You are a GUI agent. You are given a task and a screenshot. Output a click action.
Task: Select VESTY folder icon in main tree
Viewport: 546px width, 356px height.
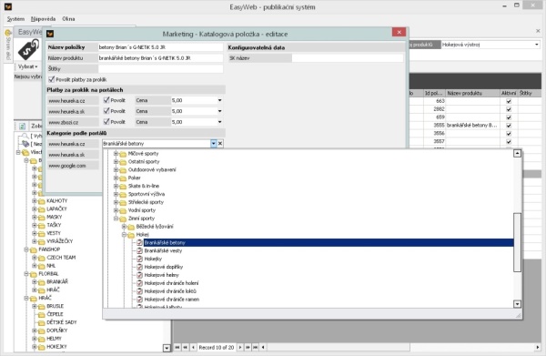pyautogui.click(x=42, y=234)
